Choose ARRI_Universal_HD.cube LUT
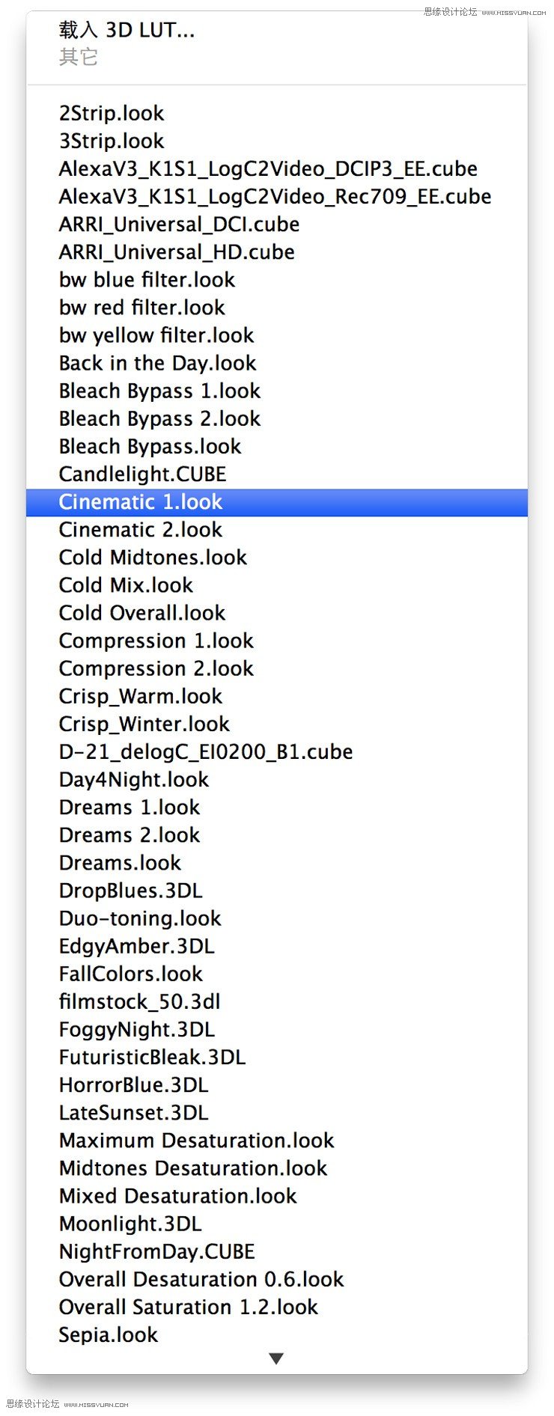 click(x=177, y=251)
